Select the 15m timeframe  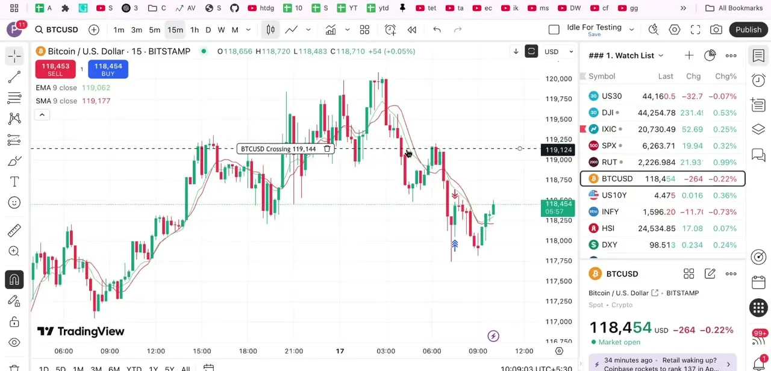[175, 30]
